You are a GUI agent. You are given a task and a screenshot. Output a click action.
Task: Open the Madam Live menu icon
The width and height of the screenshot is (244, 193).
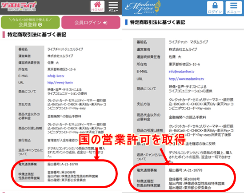[234, 8]
